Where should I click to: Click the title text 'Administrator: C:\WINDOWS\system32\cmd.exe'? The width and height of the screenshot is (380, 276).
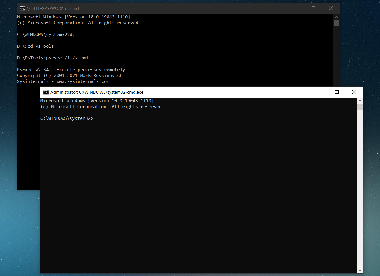pos(97,92)
